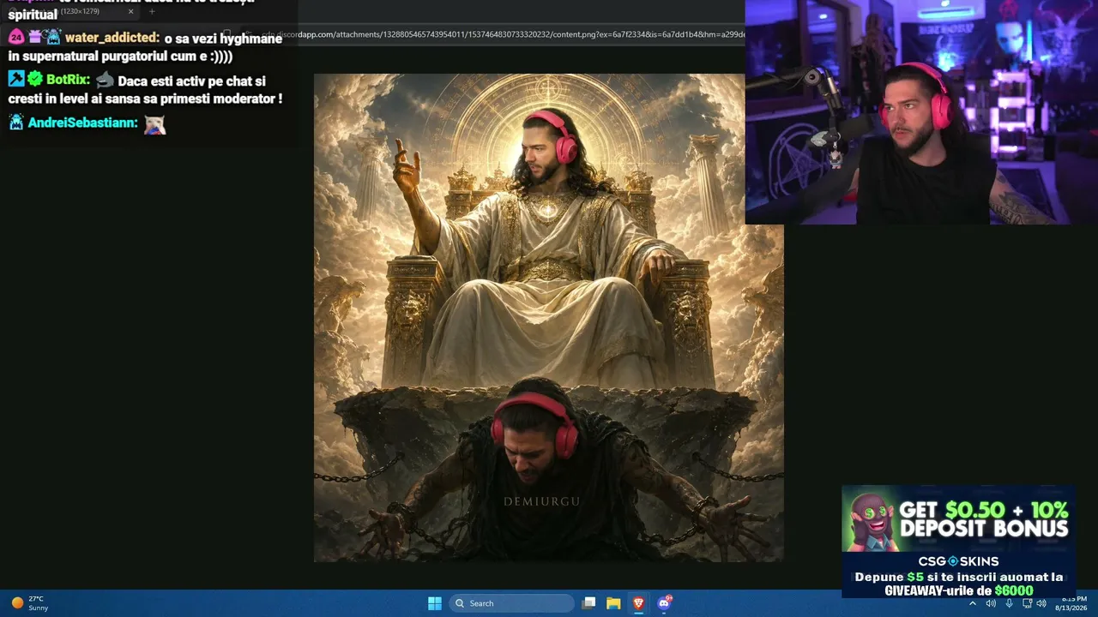Screen dimensions: 1098x617
Task: Click the cat emote in AndreiSebastiann's message
Action: click(x=154, y=123)
